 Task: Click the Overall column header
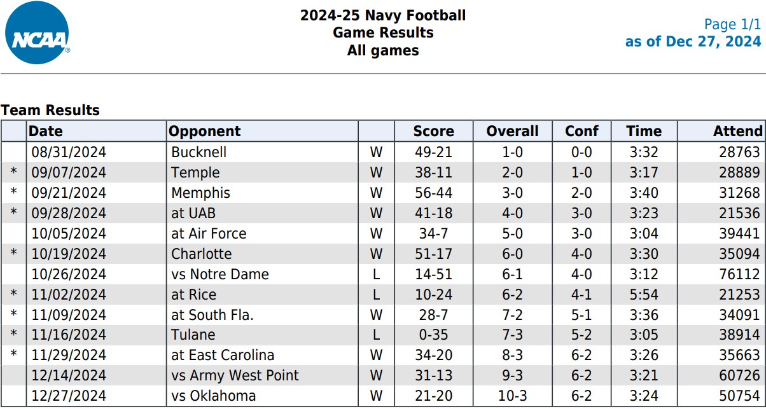pyautogui.click(x=512, y=132)
